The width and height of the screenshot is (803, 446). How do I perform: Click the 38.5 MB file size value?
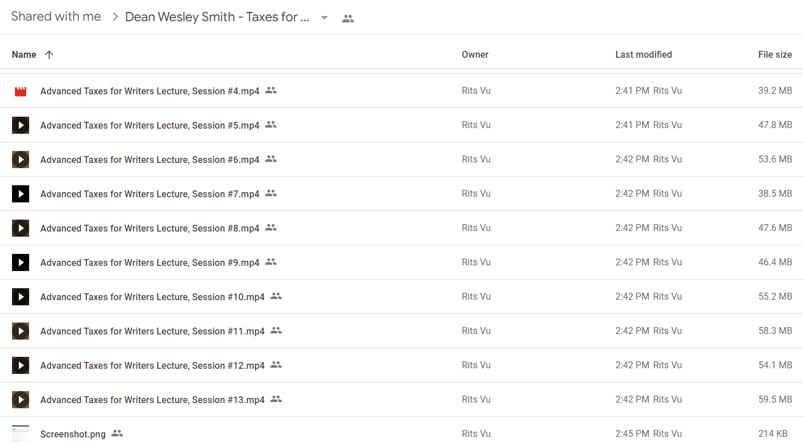(x=775, y=193)
